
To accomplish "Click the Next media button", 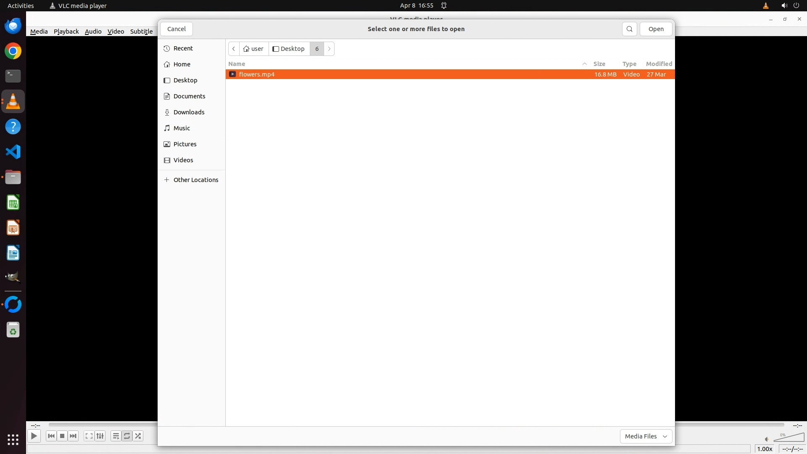I will click(73, 436).
